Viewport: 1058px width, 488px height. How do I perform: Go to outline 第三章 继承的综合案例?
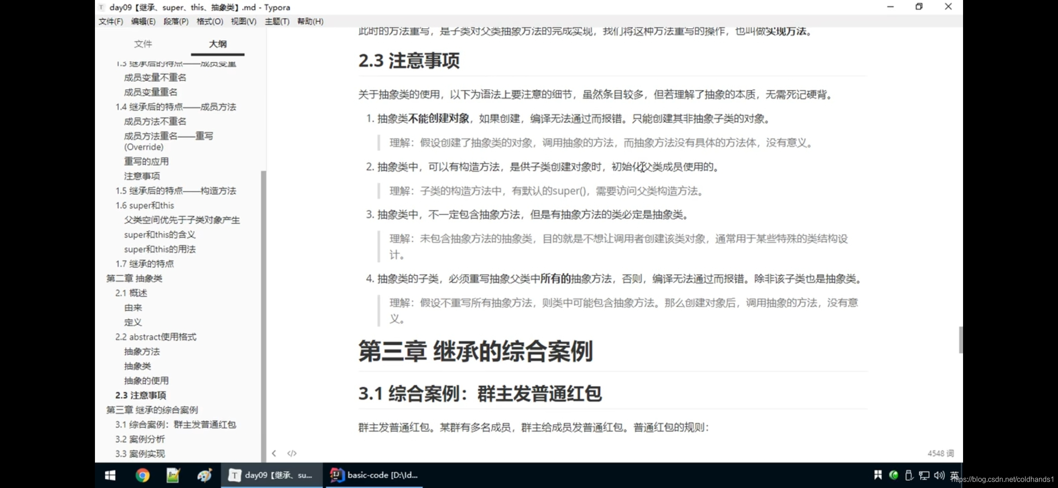tap(152, 410)
